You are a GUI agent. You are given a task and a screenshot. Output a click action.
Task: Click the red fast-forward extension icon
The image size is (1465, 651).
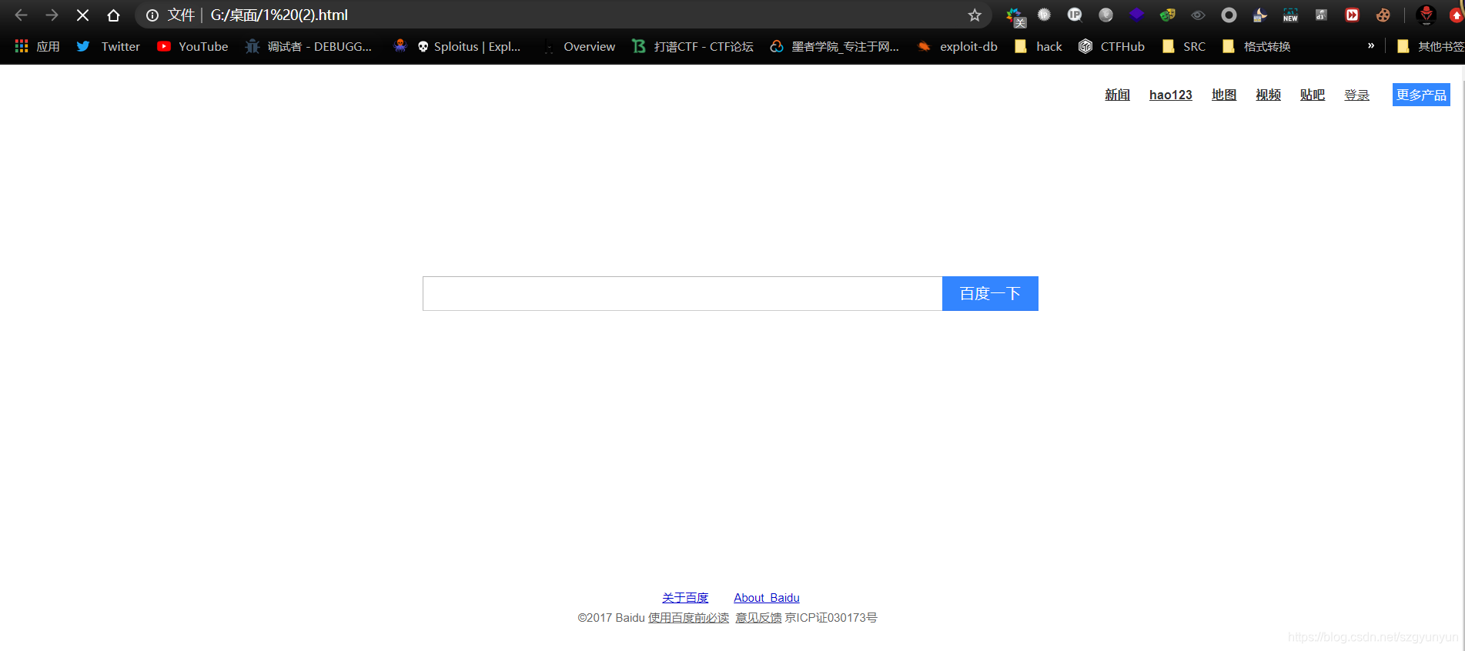tap(1352, 15)
